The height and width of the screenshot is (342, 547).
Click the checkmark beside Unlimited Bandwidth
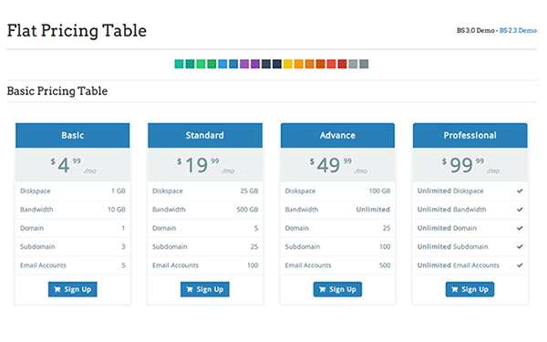(520, 210)
